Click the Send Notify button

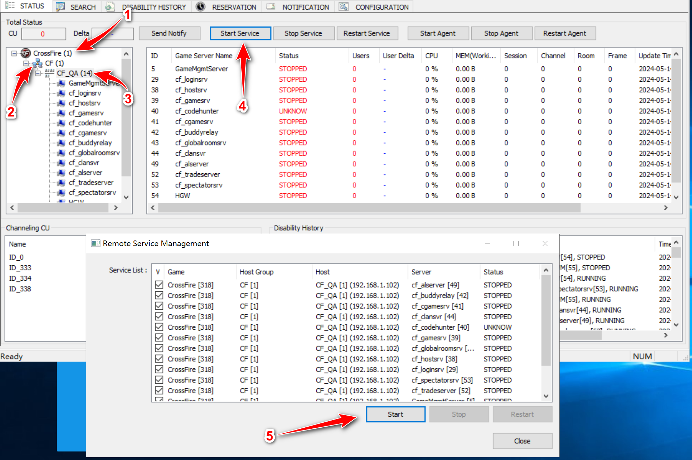[x=169, y=33]
